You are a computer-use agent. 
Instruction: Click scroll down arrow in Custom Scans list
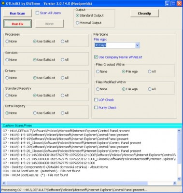pos(179,179)
